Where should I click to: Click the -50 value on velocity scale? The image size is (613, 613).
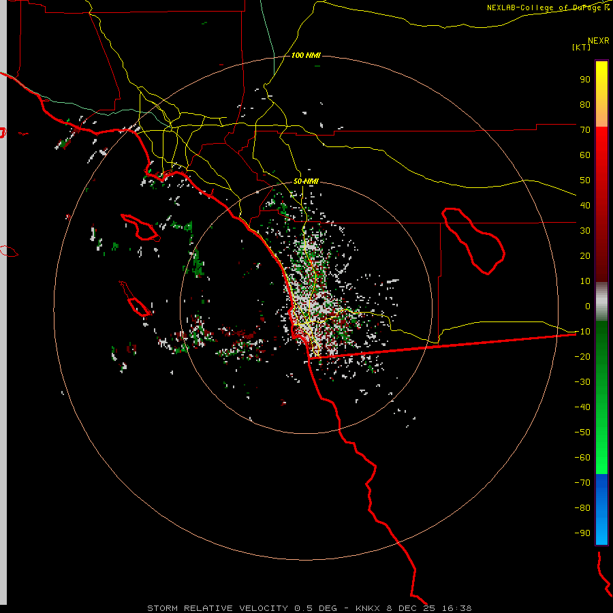(x=582, y=433)
